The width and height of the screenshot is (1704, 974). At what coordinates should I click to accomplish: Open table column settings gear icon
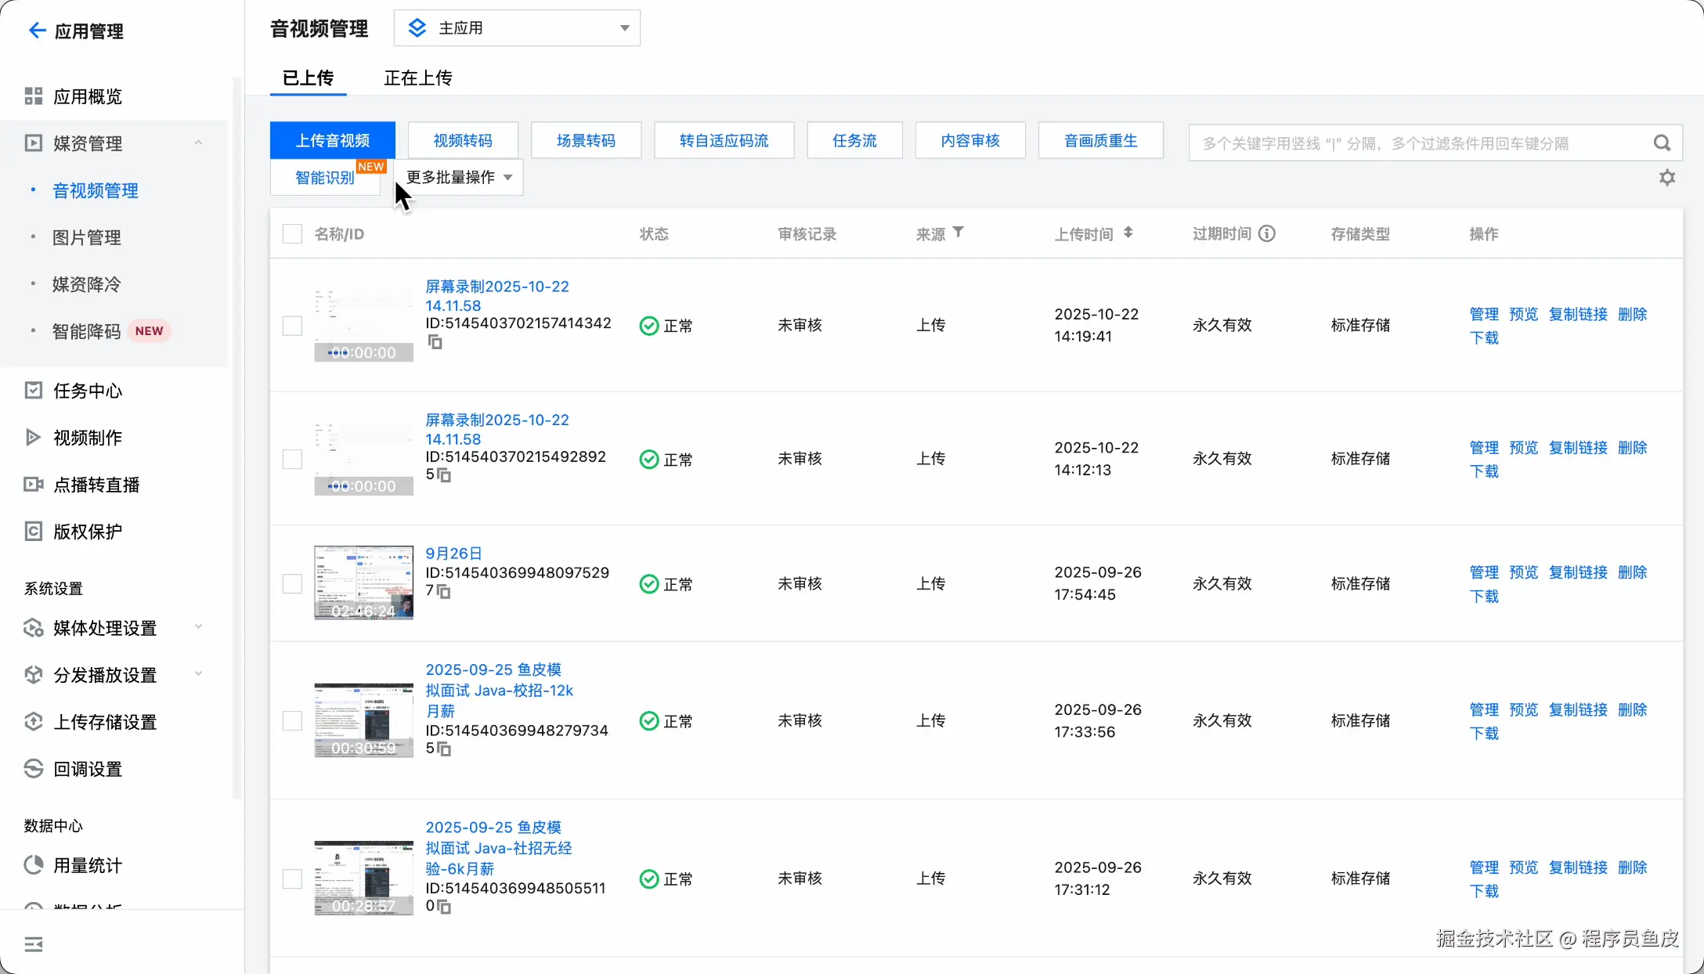[1667, 178]
